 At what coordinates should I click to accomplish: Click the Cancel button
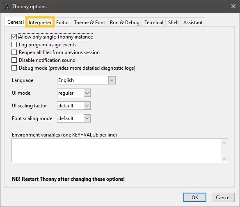223,198
